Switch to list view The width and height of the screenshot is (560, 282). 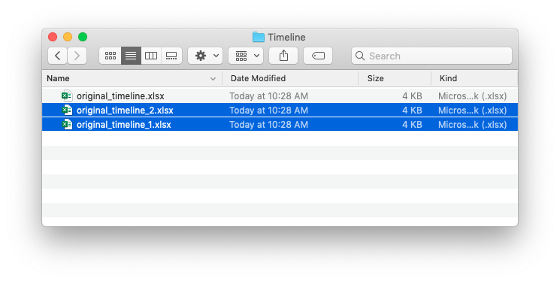131,56
